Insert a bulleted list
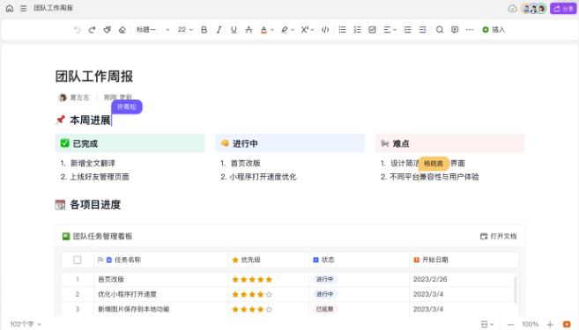579x330 pixels. point(342,30)
